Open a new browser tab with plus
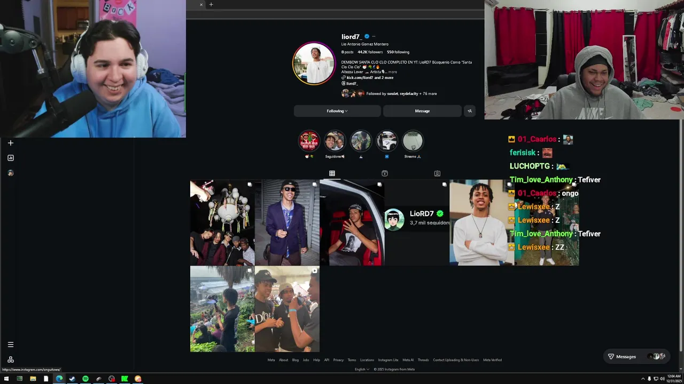Image resolution: width=684 pixels, height=384 pixels. point(211,5)
